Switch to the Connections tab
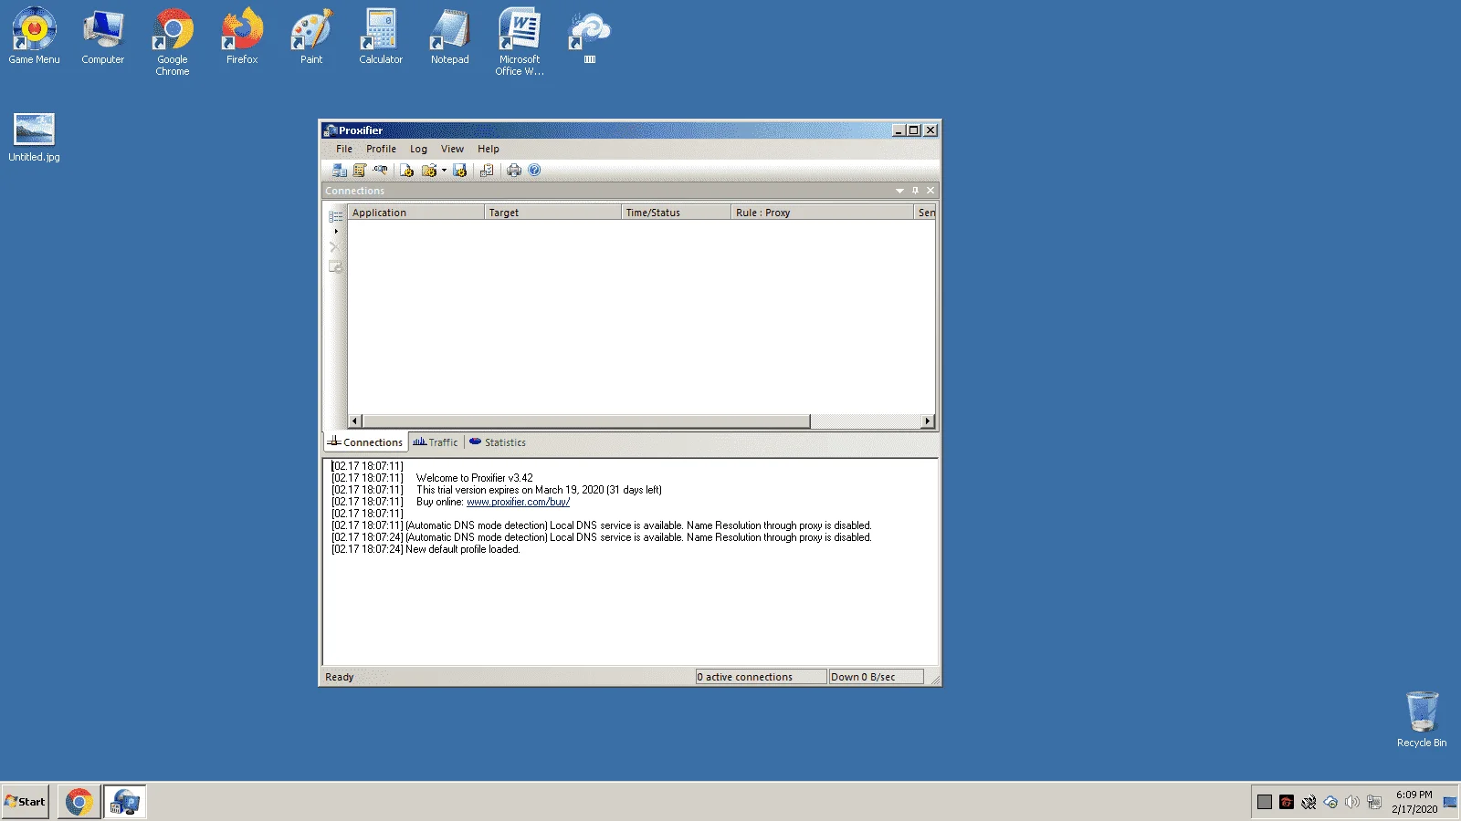The image size is (1461, 821). pyautogui.click(x=366, y=442)
